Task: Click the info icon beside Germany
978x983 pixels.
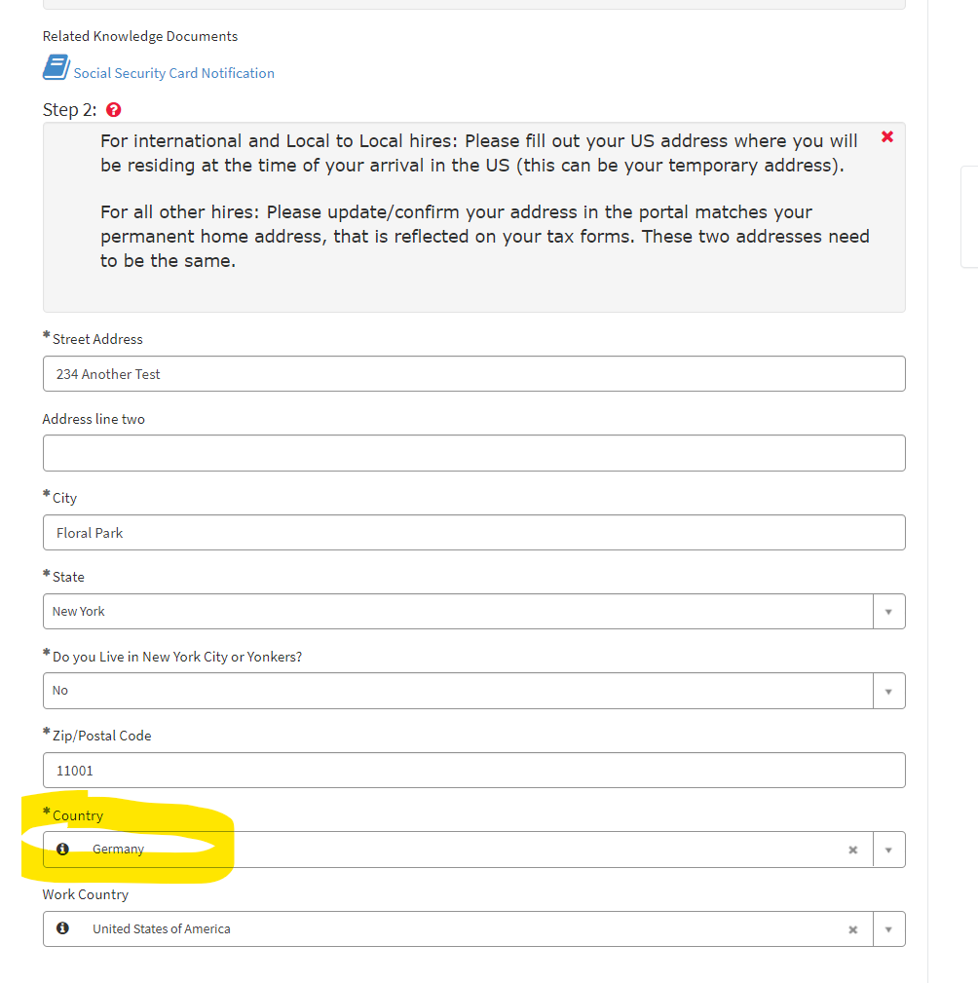Action: coord(63,850)
